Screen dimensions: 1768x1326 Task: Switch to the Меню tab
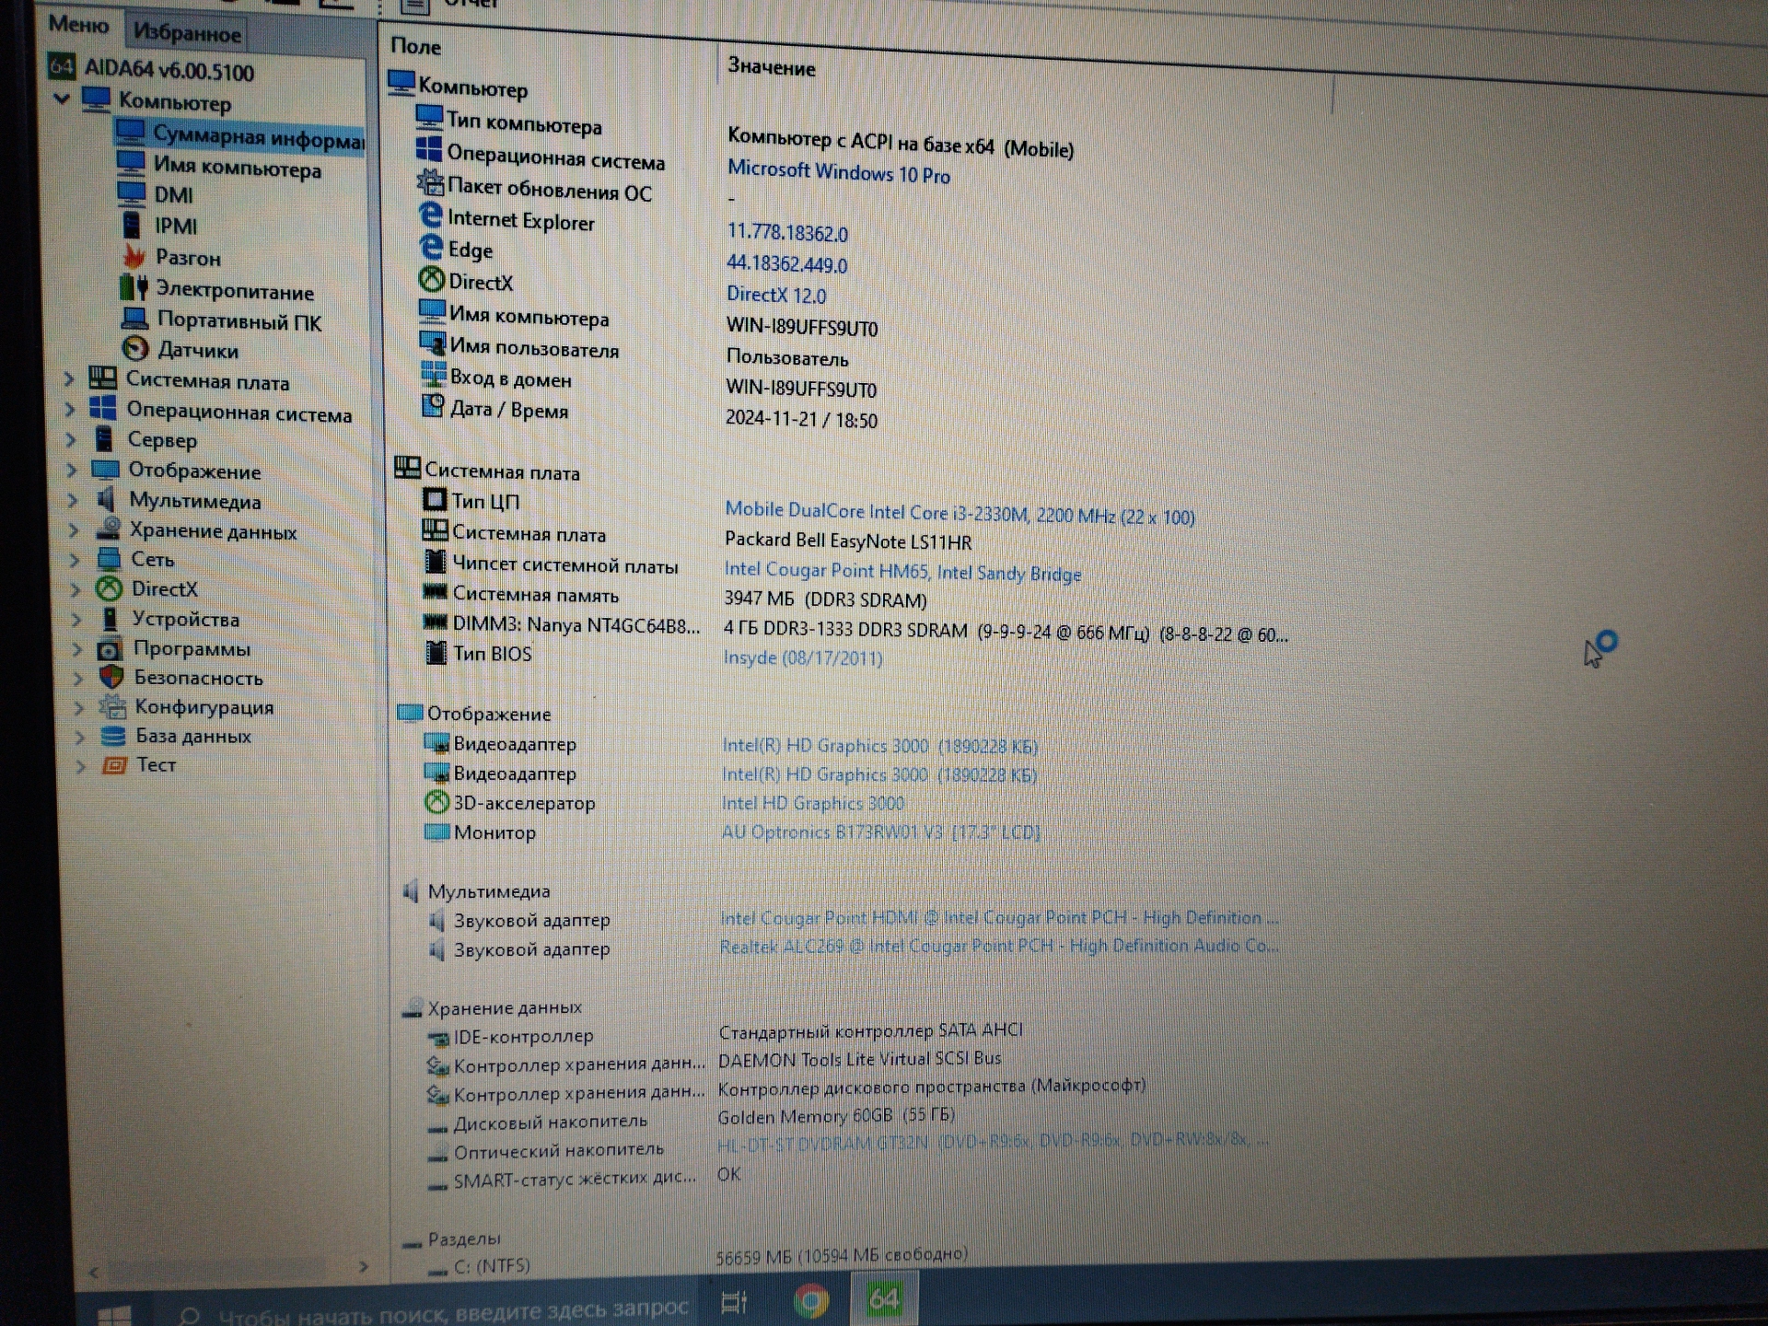78,25
